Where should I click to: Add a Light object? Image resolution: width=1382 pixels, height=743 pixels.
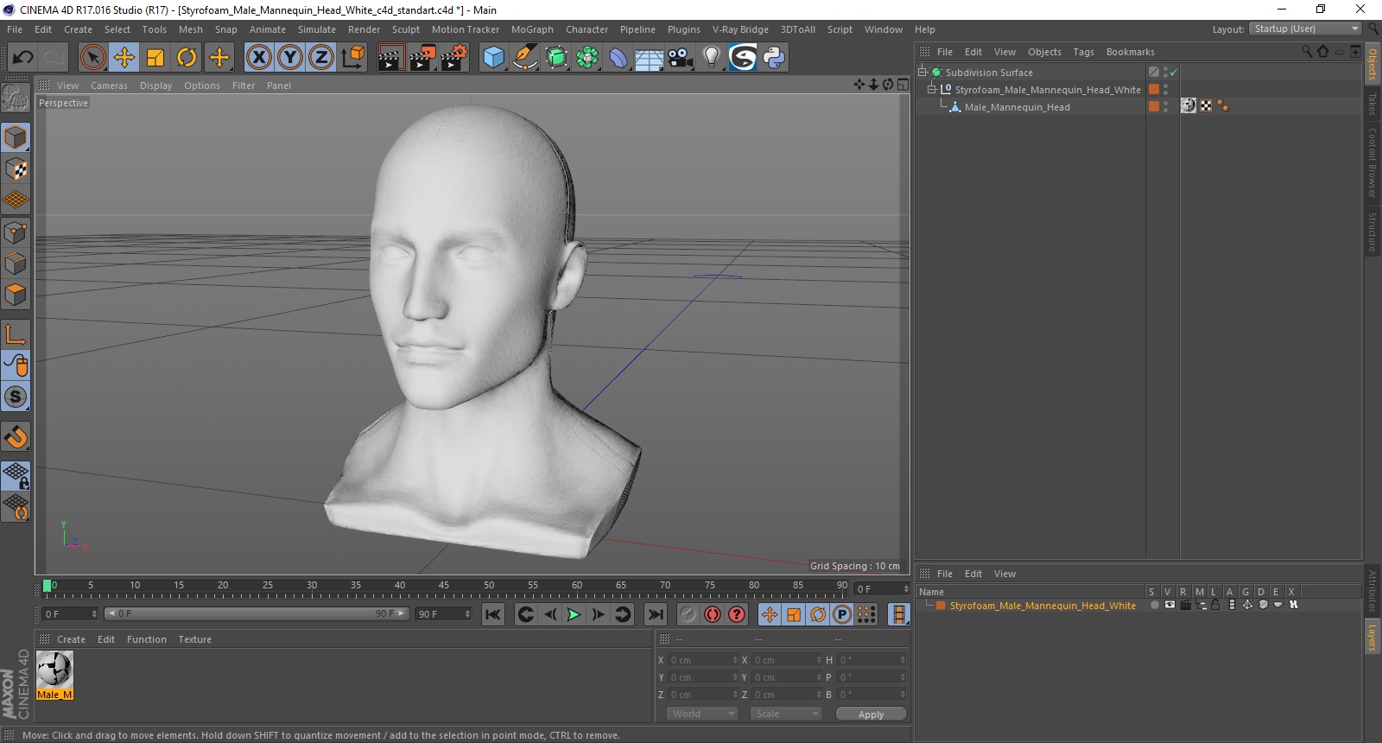(712, 57)
